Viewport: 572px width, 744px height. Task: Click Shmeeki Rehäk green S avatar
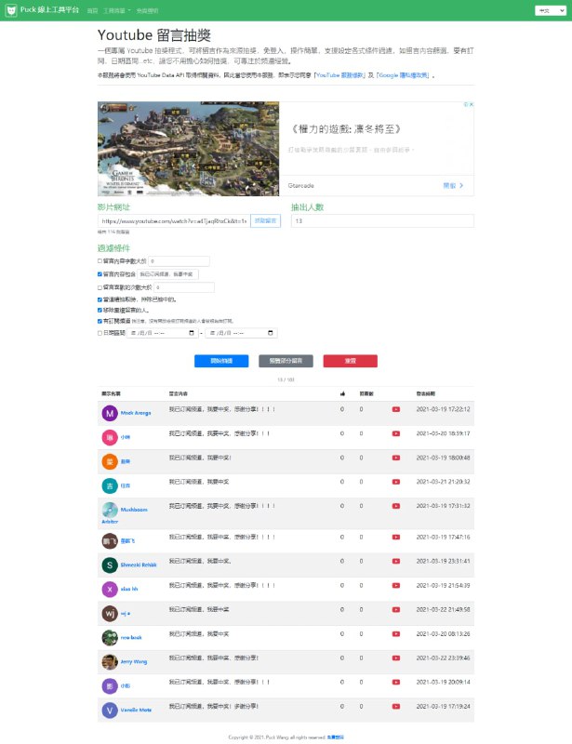pos(110,565)
